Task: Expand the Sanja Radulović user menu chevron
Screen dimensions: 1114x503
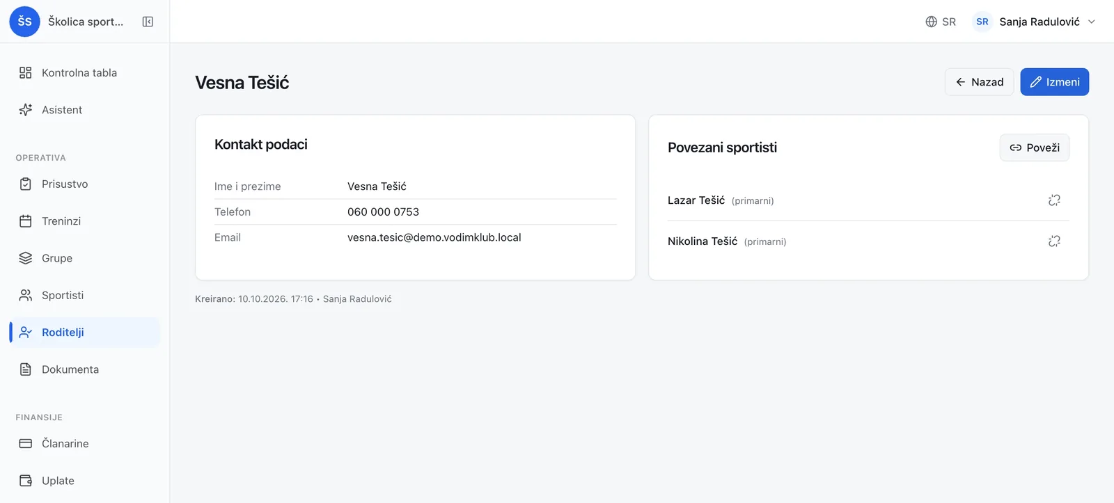Action: click(1092, 22)
